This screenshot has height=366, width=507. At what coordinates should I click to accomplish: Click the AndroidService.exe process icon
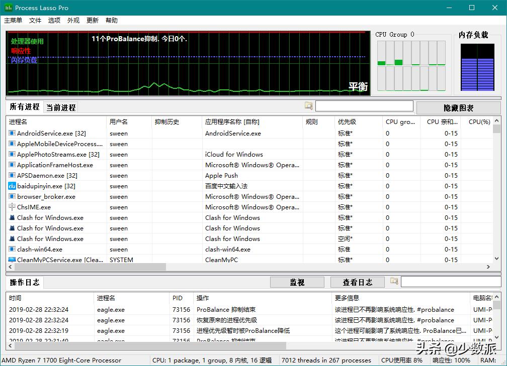(11, 133)
